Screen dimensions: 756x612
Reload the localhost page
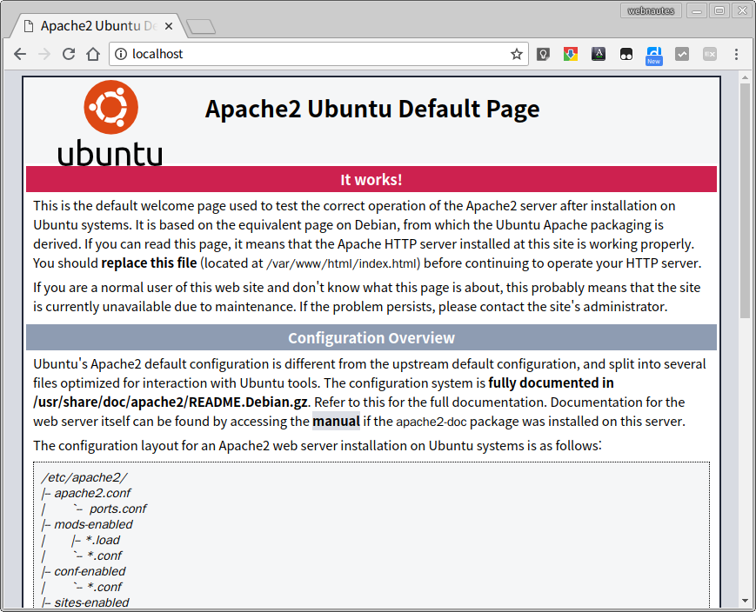(x=69, y=54)
